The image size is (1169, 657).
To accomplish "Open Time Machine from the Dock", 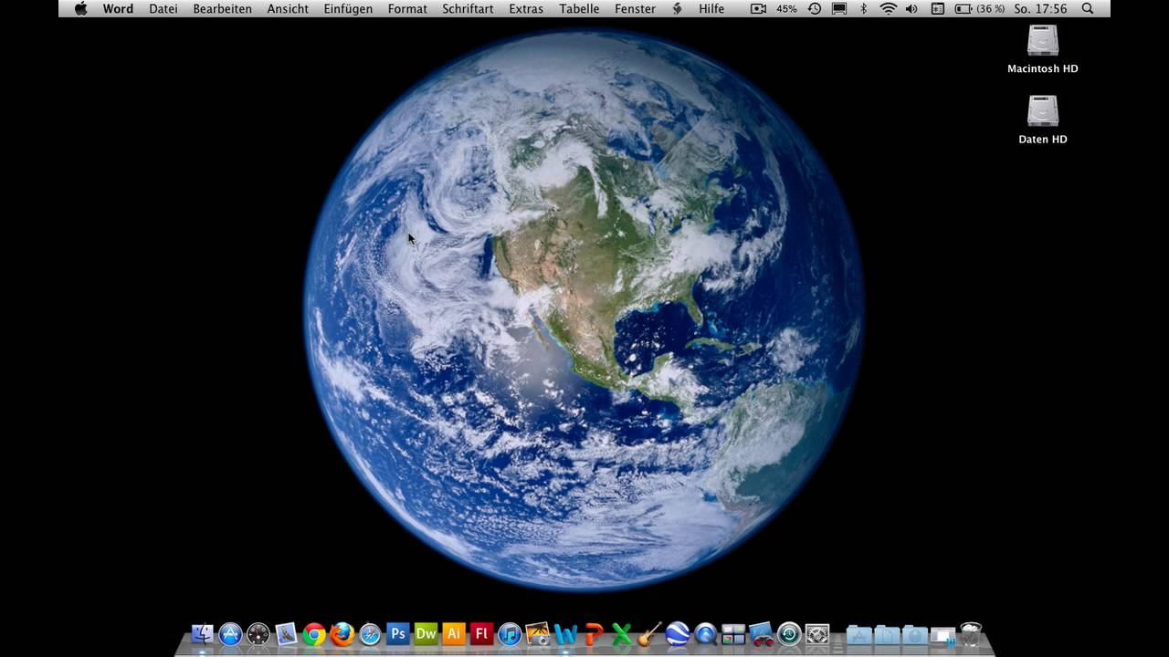I will coord(789,634).
